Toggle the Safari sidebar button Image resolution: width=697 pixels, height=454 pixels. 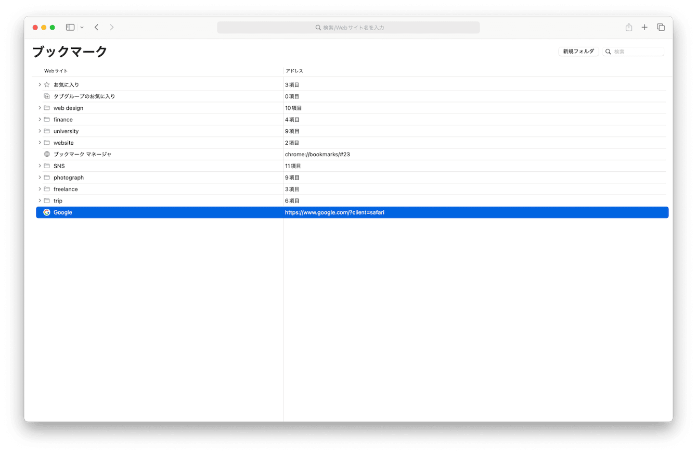coord(70,27)
